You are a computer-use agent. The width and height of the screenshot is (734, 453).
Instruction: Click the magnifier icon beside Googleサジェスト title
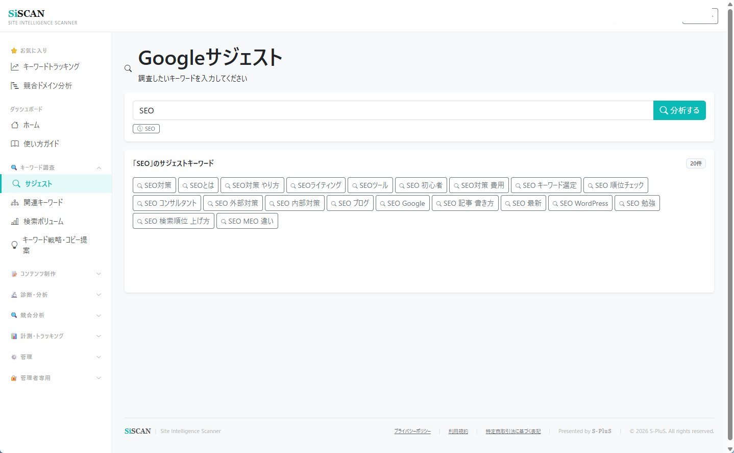pos(128,68)
